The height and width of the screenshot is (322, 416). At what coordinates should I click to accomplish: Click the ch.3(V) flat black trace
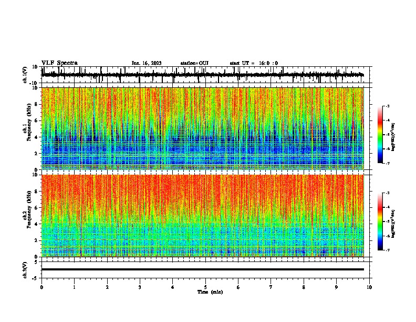tap(203, 269)
